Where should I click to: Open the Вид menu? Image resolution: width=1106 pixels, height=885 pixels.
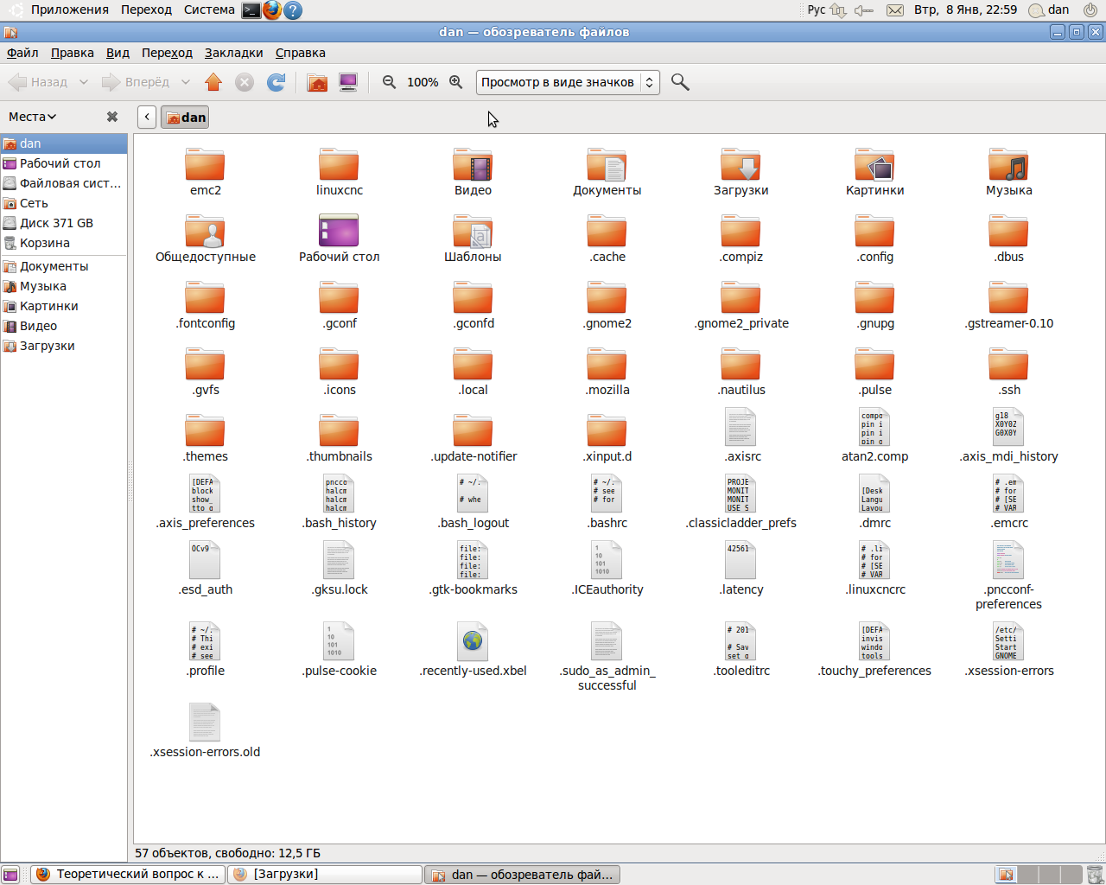[118, 53]
